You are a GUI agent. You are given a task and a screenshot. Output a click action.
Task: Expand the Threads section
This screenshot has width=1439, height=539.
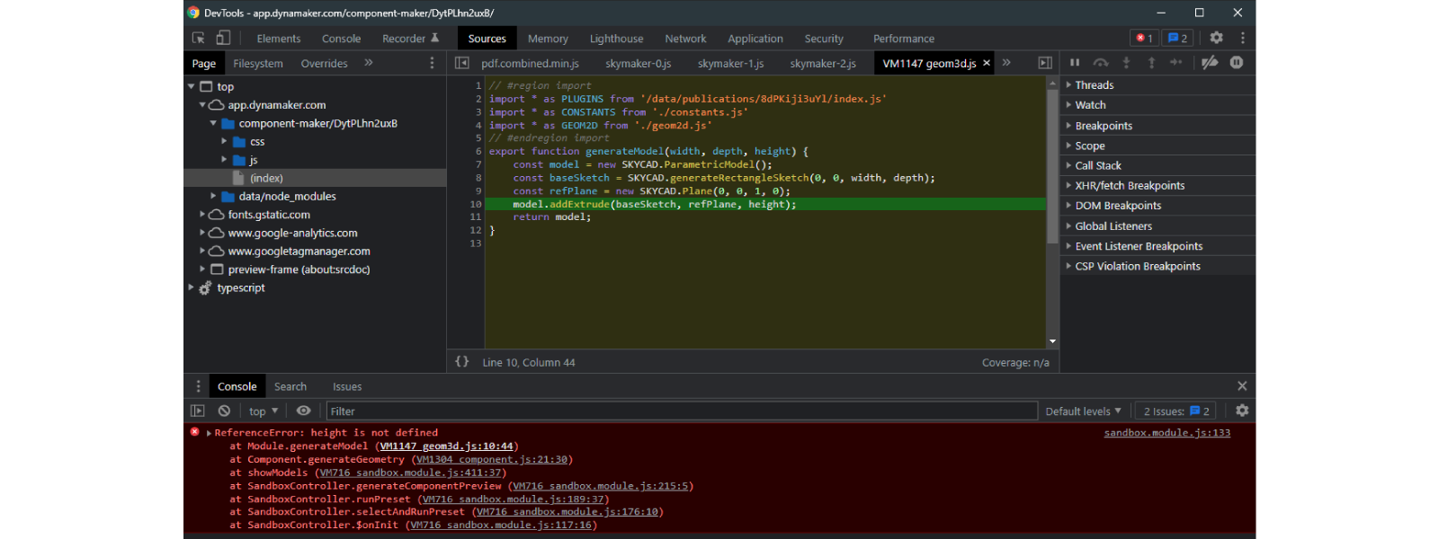[1068, 85]
